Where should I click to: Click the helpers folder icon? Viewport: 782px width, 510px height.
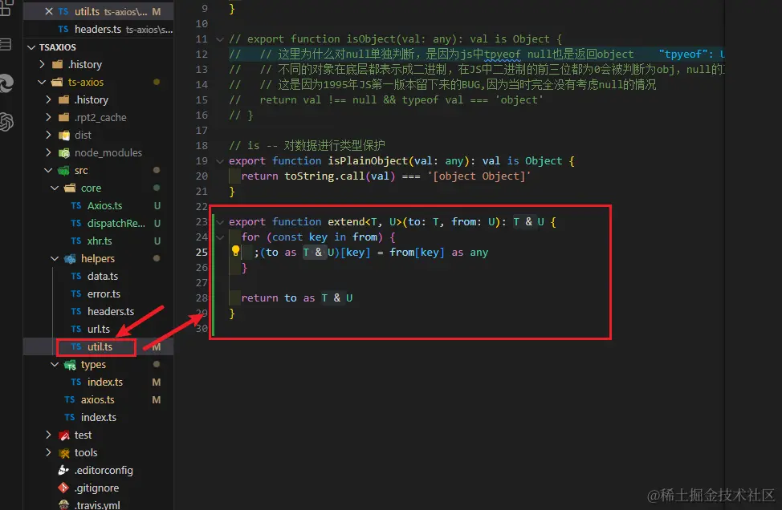click(x=70, y=258)
